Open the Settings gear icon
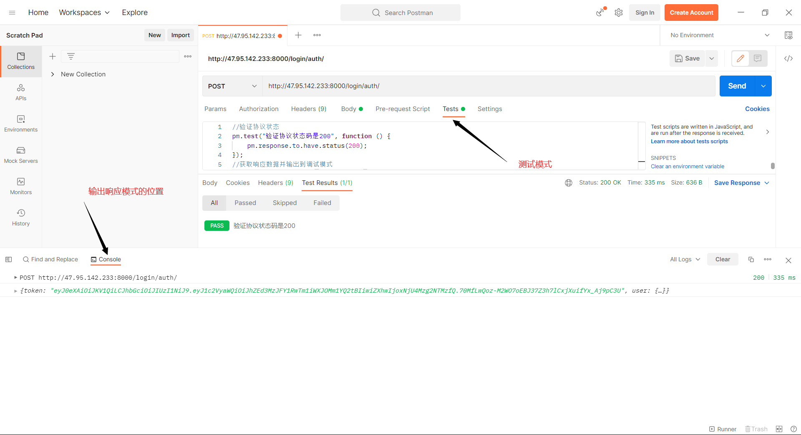 (619, 13)
